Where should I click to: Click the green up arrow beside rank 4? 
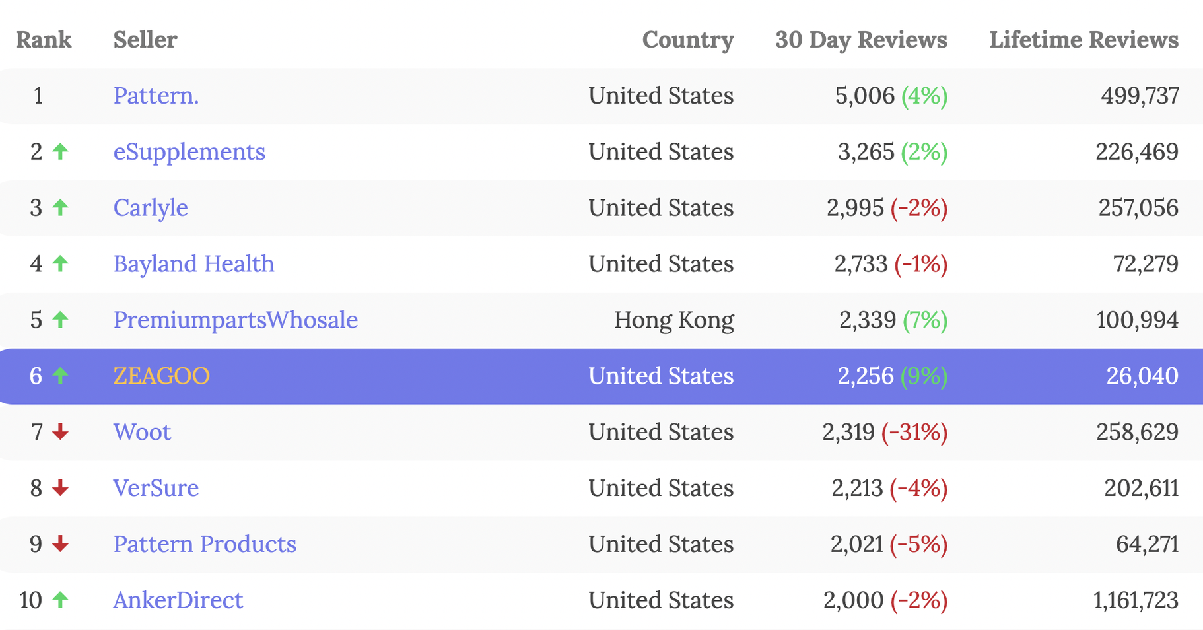click(61, 263)
